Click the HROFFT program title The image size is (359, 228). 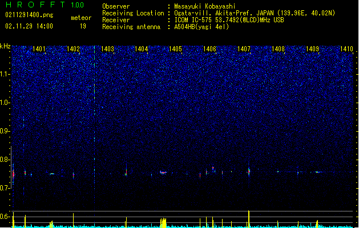tap(35, 5)
